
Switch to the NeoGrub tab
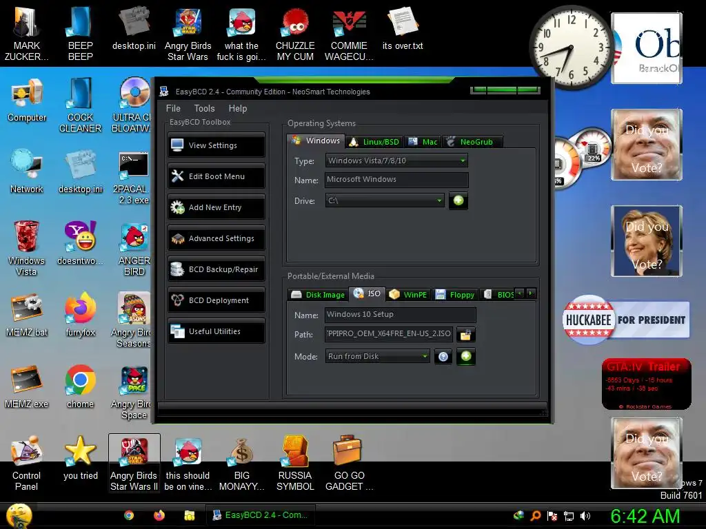472,142
